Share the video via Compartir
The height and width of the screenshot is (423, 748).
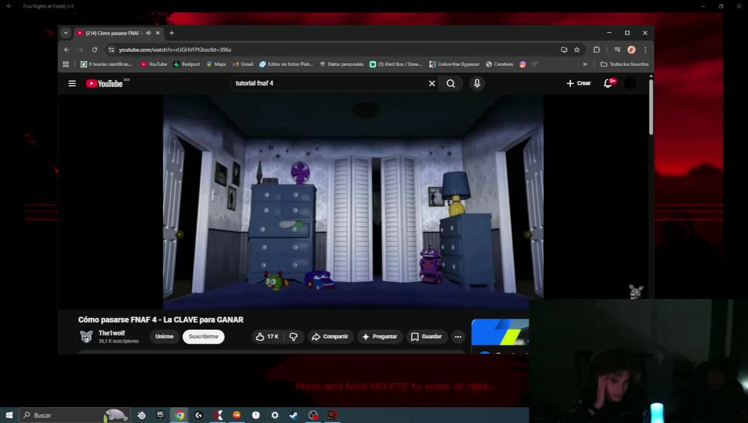click(330, 337)
